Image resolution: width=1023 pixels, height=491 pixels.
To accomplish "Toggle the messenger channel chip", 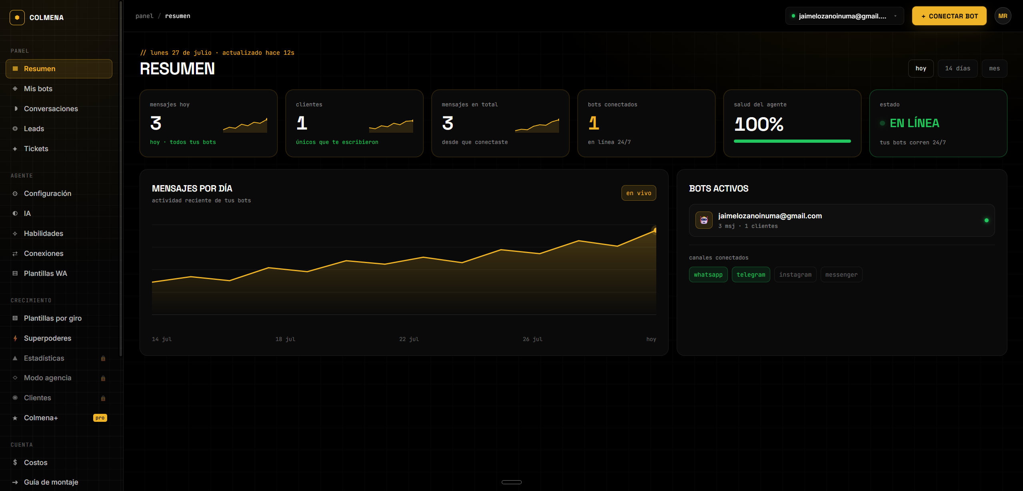I will point(841,275).
